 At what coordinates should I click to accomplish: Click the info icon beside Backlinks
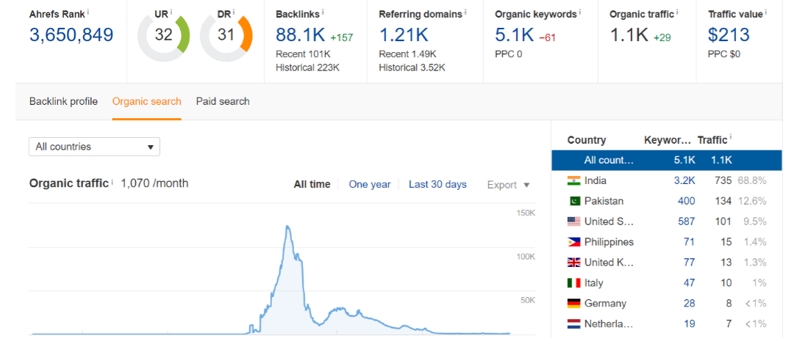(323, 12)
